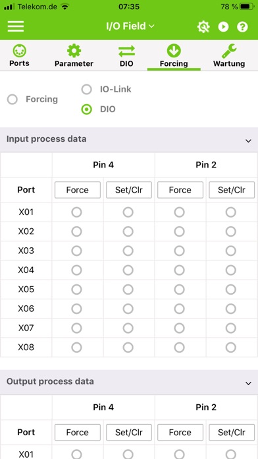Click Pin 2 Set/Clr button in input table
Viewport: 258px width, 459px height.
[232, 190]
